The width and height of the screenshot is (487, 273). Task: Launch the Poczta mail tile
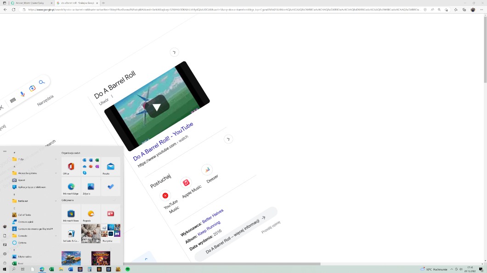pos(110,167)
